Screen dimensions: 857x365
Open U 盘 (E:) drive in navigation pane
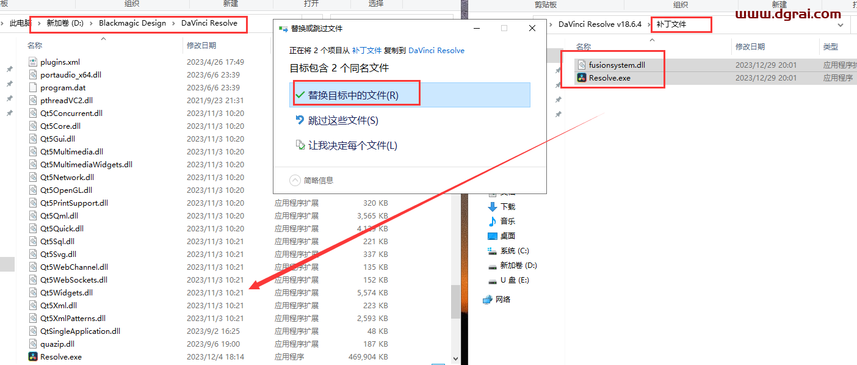pyautogui.click(x=508, y=280)
